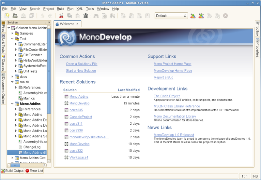The width and height of the screenshot is (261, 180).
Task: Expand the UnitTests project node
Action: (16, 71)
